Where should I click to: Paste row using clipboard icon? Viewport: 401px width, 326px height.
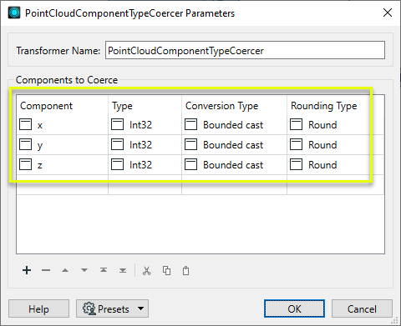(185, 270)
